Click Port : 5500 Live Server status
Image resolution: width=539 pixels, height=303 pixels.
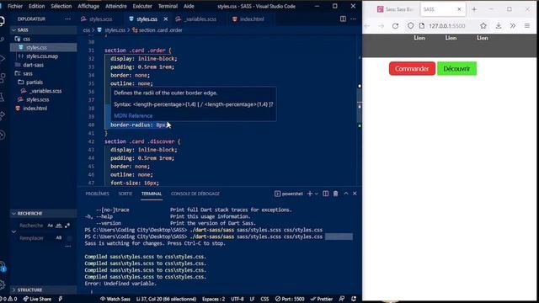[290, 299]
